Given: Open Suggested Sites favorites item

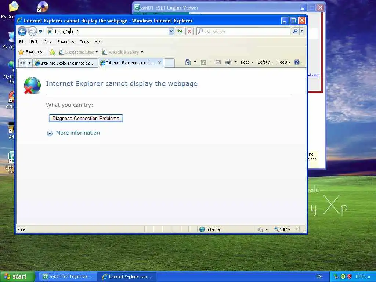Looking at the screenshot, I should (x=78, y=52).
